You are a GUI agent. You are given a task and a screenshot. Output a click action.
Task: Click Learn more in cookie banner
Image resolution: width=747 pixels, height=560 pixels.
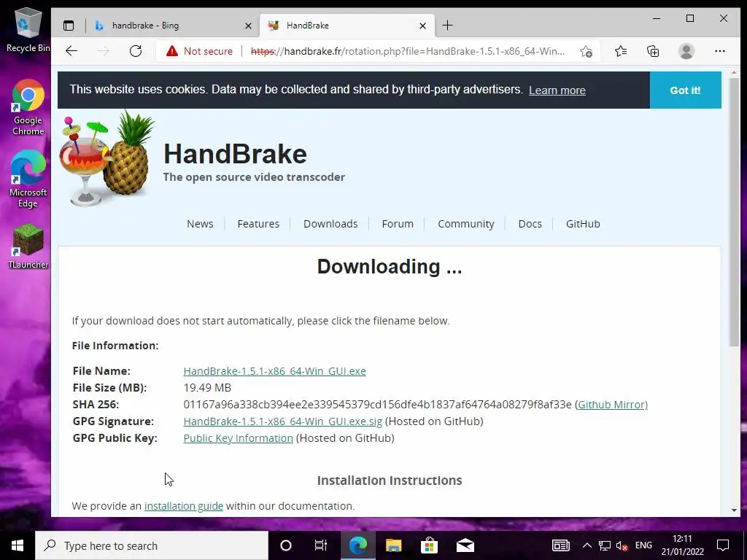(x=557, y=90)
